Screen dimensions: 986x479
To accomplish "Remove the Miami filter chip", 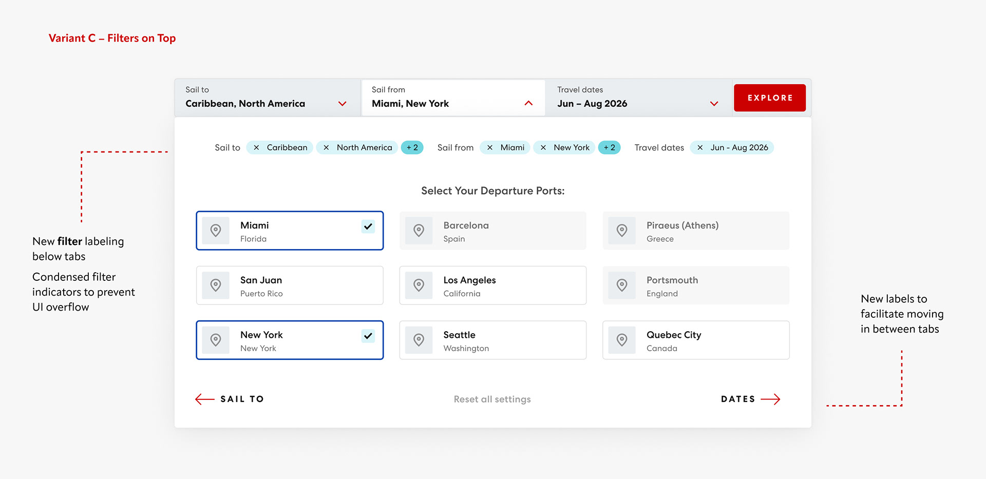I will click(x=490, y=148).
